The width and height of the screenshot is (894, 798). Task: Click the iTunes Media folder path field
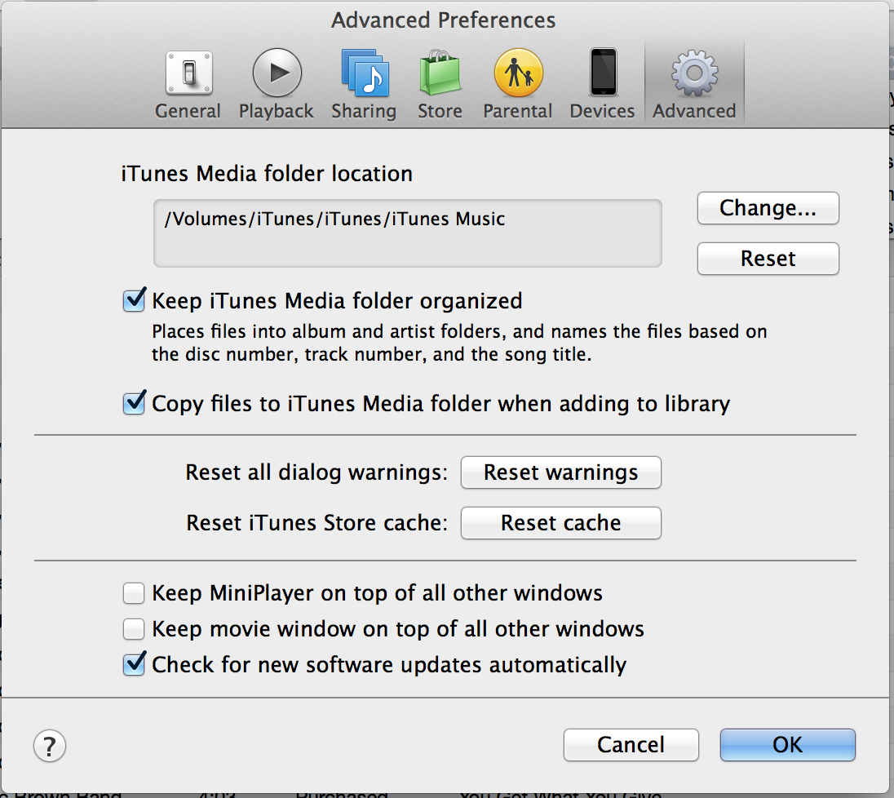(408, 233)
